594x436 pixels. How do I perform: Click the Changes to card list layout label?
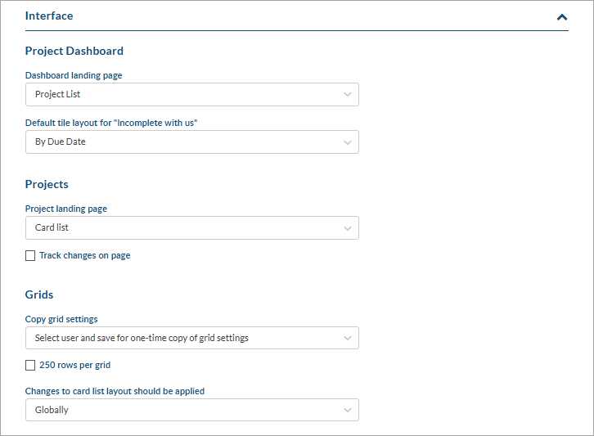tap(115, 391)
